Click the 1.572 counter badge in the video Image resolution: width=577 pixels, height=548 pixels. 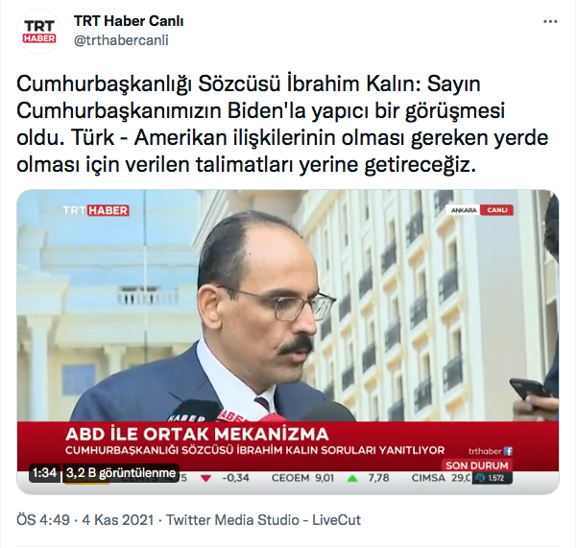[x=493, y=478]
